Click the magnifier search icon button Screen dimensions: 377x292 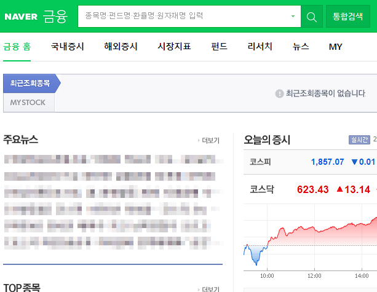tap(312, 17)
